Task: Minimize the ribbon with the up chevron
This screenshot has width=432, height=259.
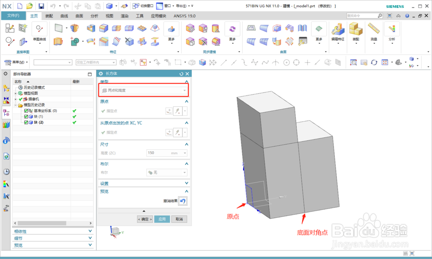Action: (398, 16)
